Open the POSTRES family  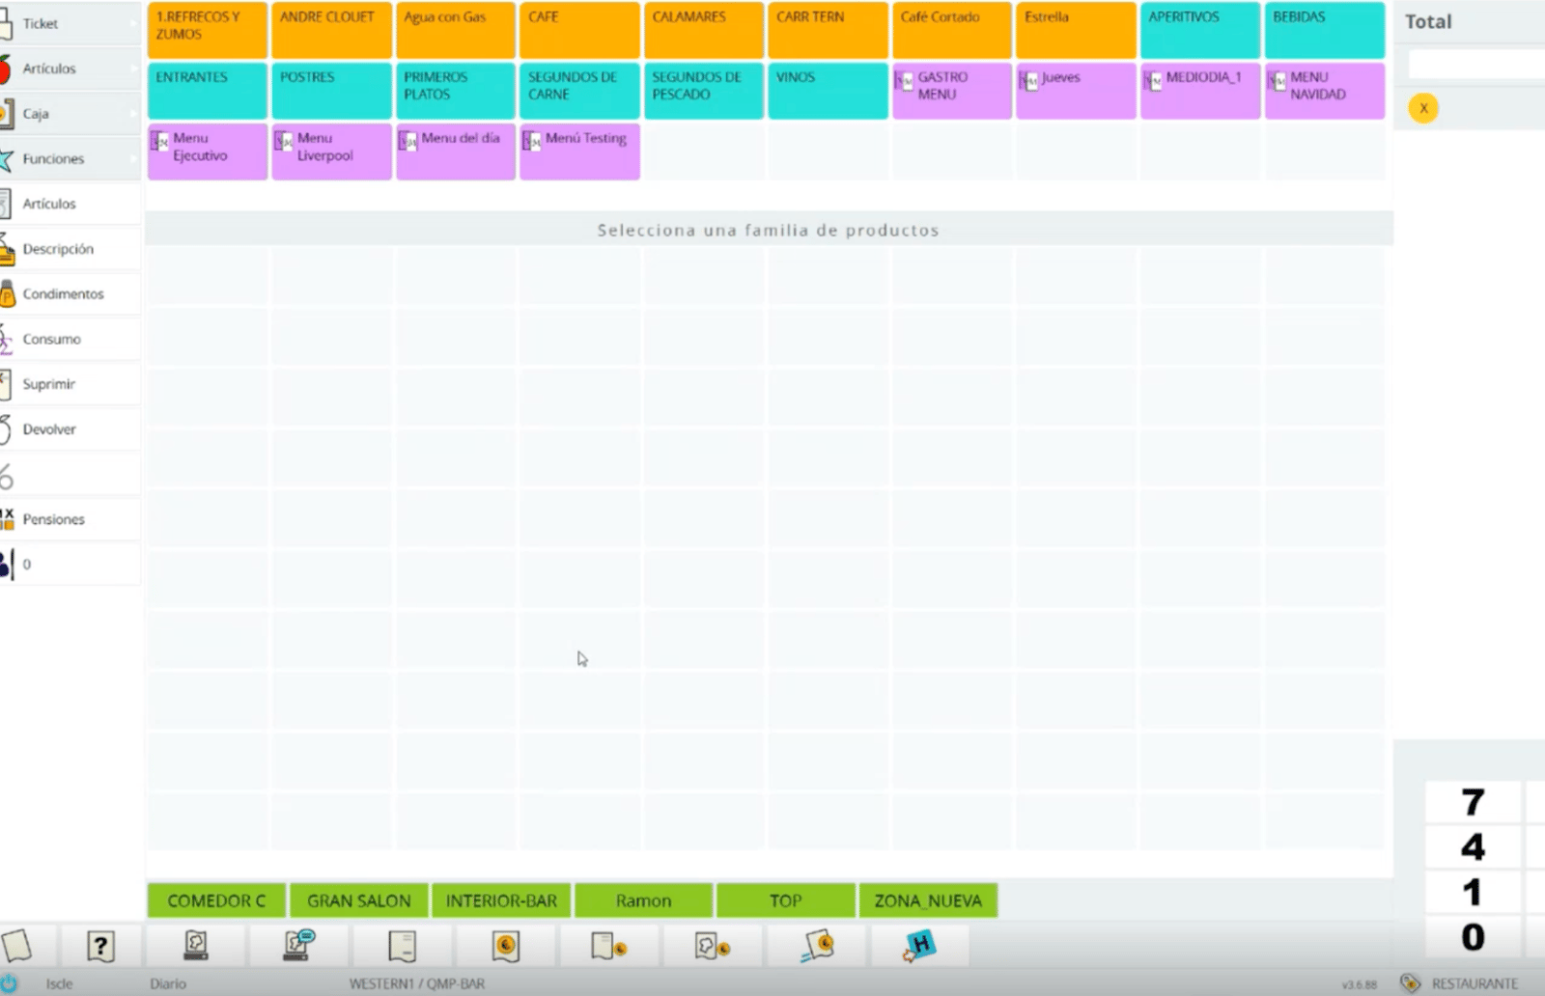point(331,91)
